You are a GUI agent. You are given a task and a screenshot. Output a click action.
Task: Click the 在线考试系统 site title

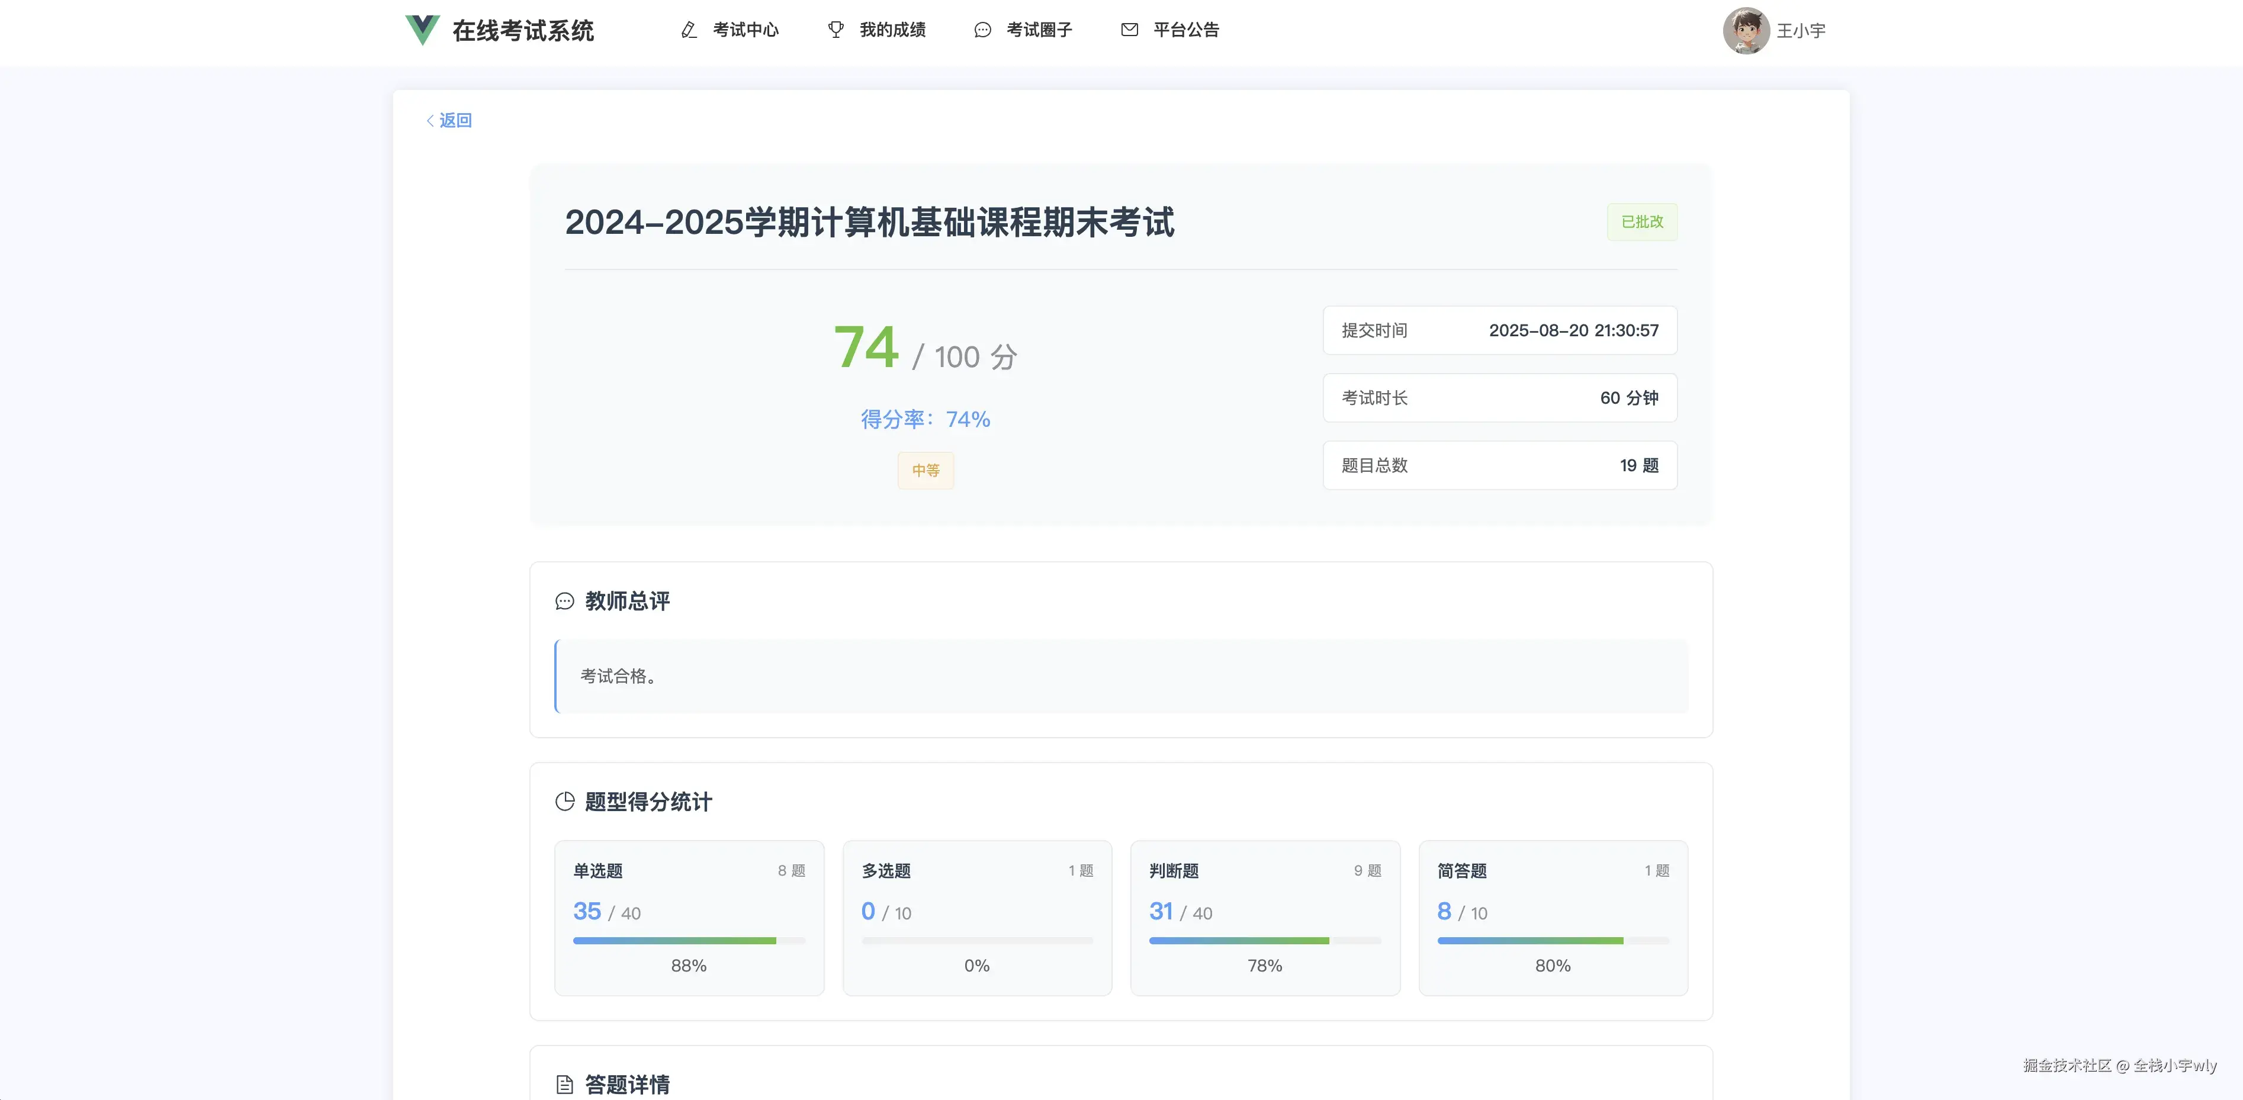522,30
